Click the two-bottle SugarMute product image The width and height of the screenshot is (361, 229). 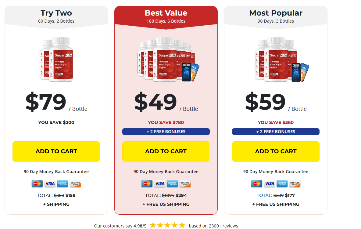[56, 59]
